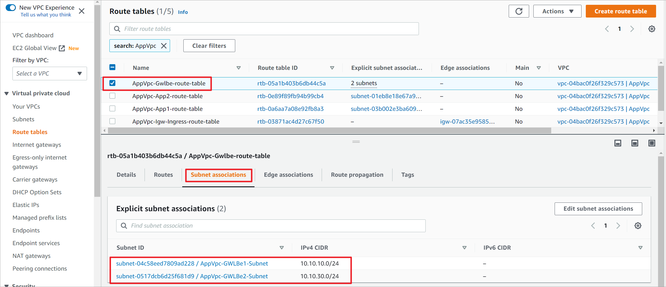The image size is (666, 287).
Task: Check AppVpc-App1-route-table checkbox
Action: pos(112,109)
